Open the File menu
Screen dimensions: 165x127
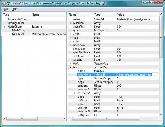click(6, 9)
